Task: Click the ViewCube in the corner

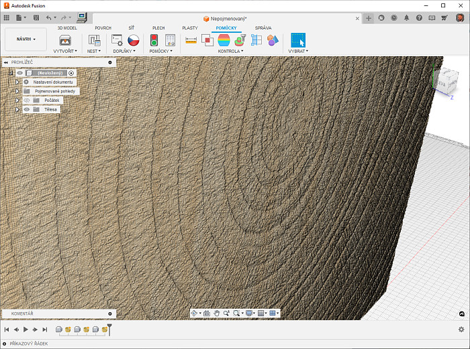Action: pos(446,81)
